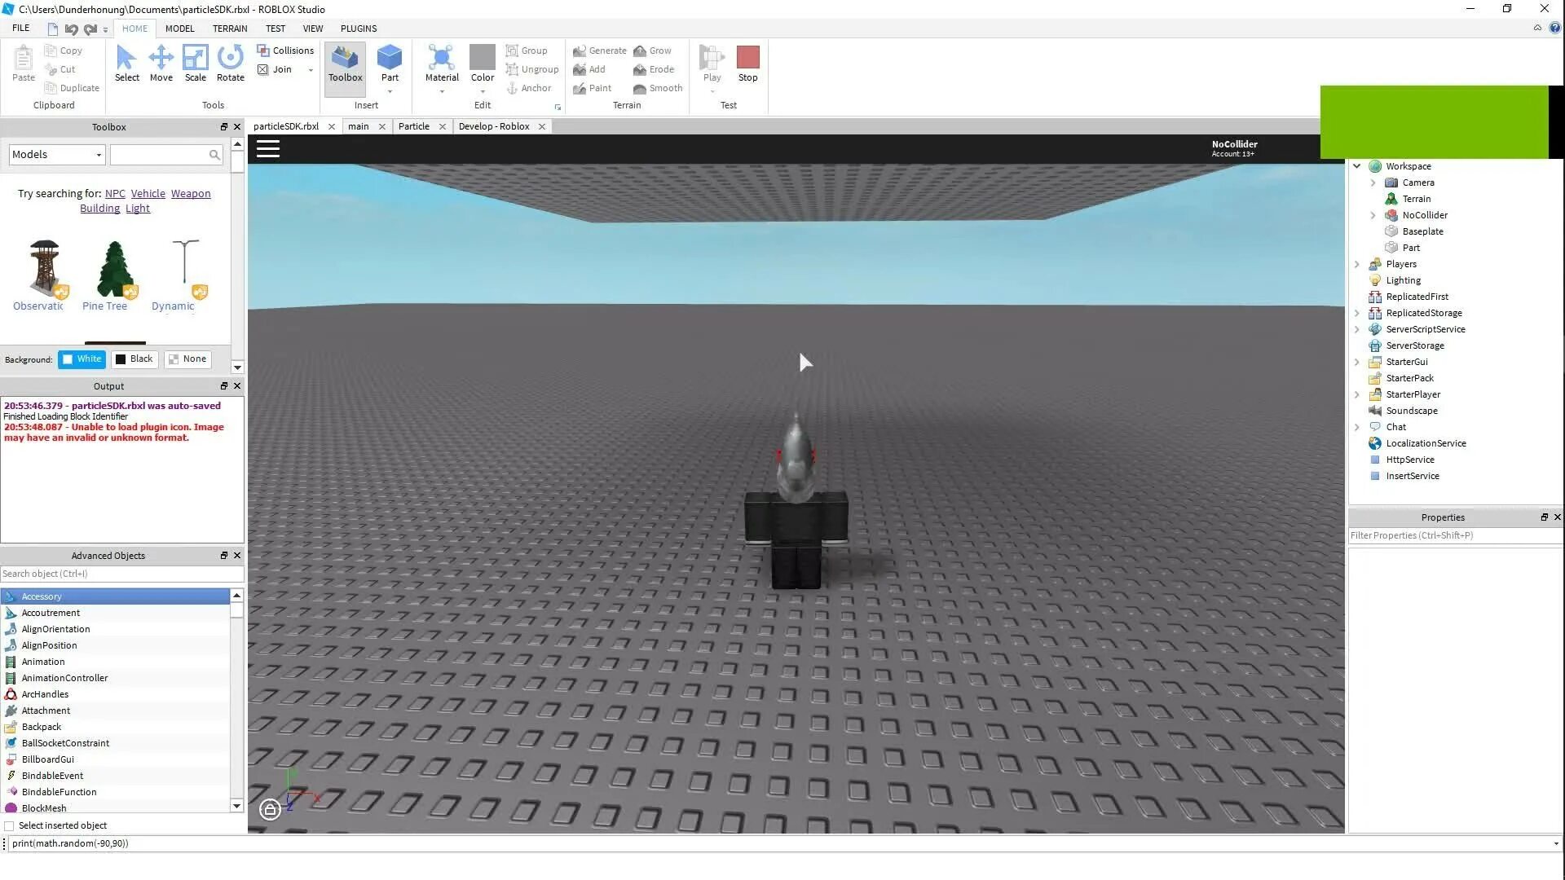Viewport: 1565px width, 880px height.
Task: Switch to the MODEL ribbon tab
Action: coord(179,28)
